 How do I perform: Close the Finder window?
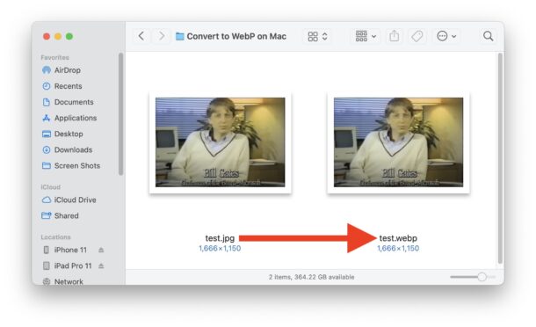pos(47,36)
